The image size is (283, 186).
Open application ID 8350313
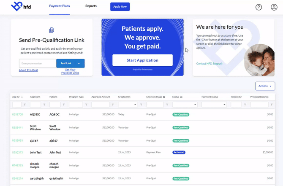[x=17, y=153]
